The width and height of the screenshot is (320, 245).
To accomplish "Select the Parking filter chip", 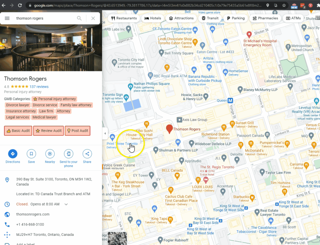I will (x=236, y=18).
